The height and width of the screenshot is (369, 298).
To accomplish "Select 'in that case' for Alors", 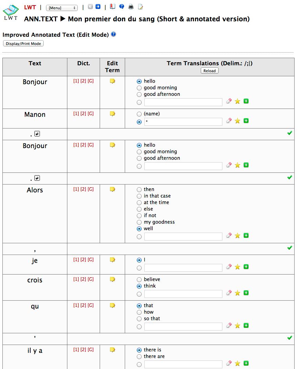I will pyautogui.click(x=139, y=196).
